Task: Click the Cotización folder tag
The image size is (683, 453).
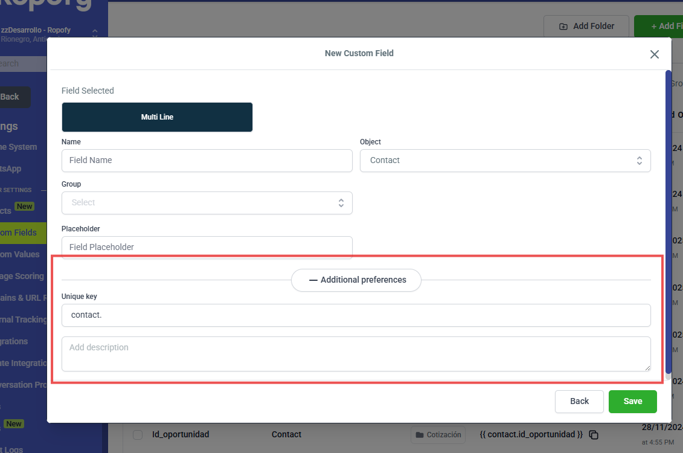Action: pyautogui.click(x=438, y=435)
